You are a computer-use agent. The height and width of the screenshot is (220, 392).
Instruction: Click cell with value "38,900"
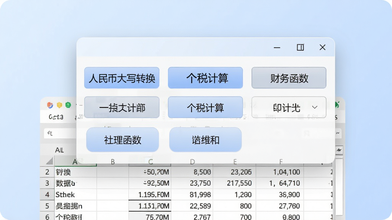[x=280, y=194]
